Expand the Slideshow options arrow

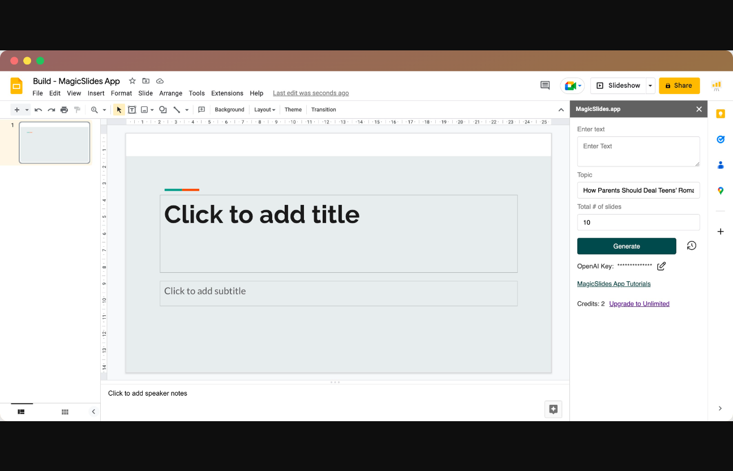tap(650, 85)
